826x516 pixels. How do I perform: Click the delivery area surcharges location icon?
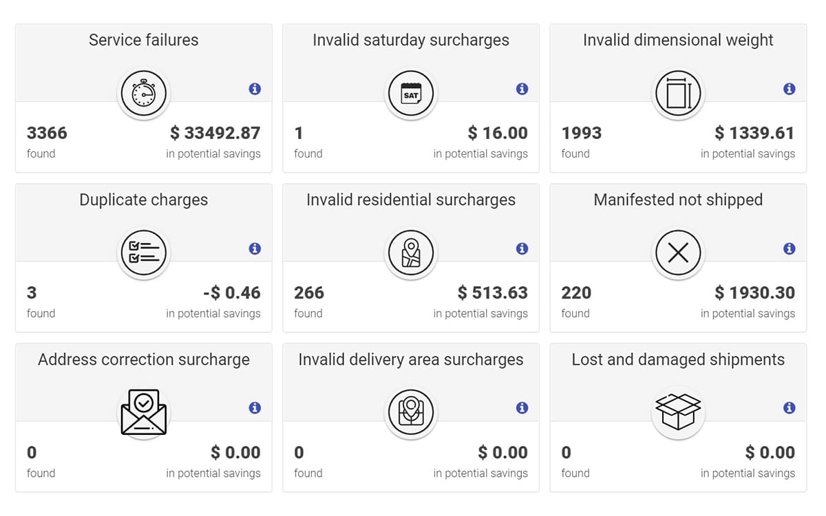click(x=411, y=413)
